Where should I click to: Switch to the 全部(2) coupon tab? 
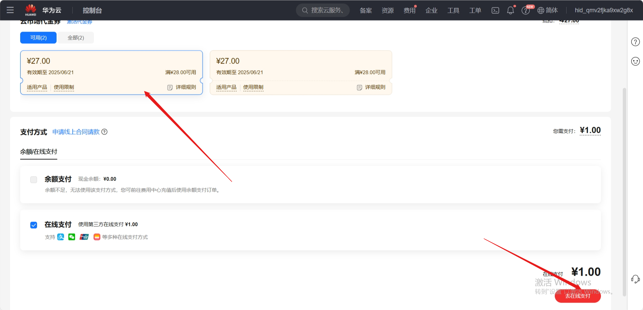(x=76, y=38)
